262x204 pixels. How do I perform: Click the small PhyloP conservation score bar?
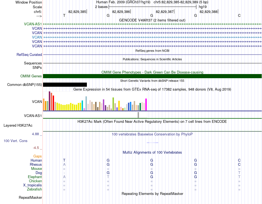153,143
